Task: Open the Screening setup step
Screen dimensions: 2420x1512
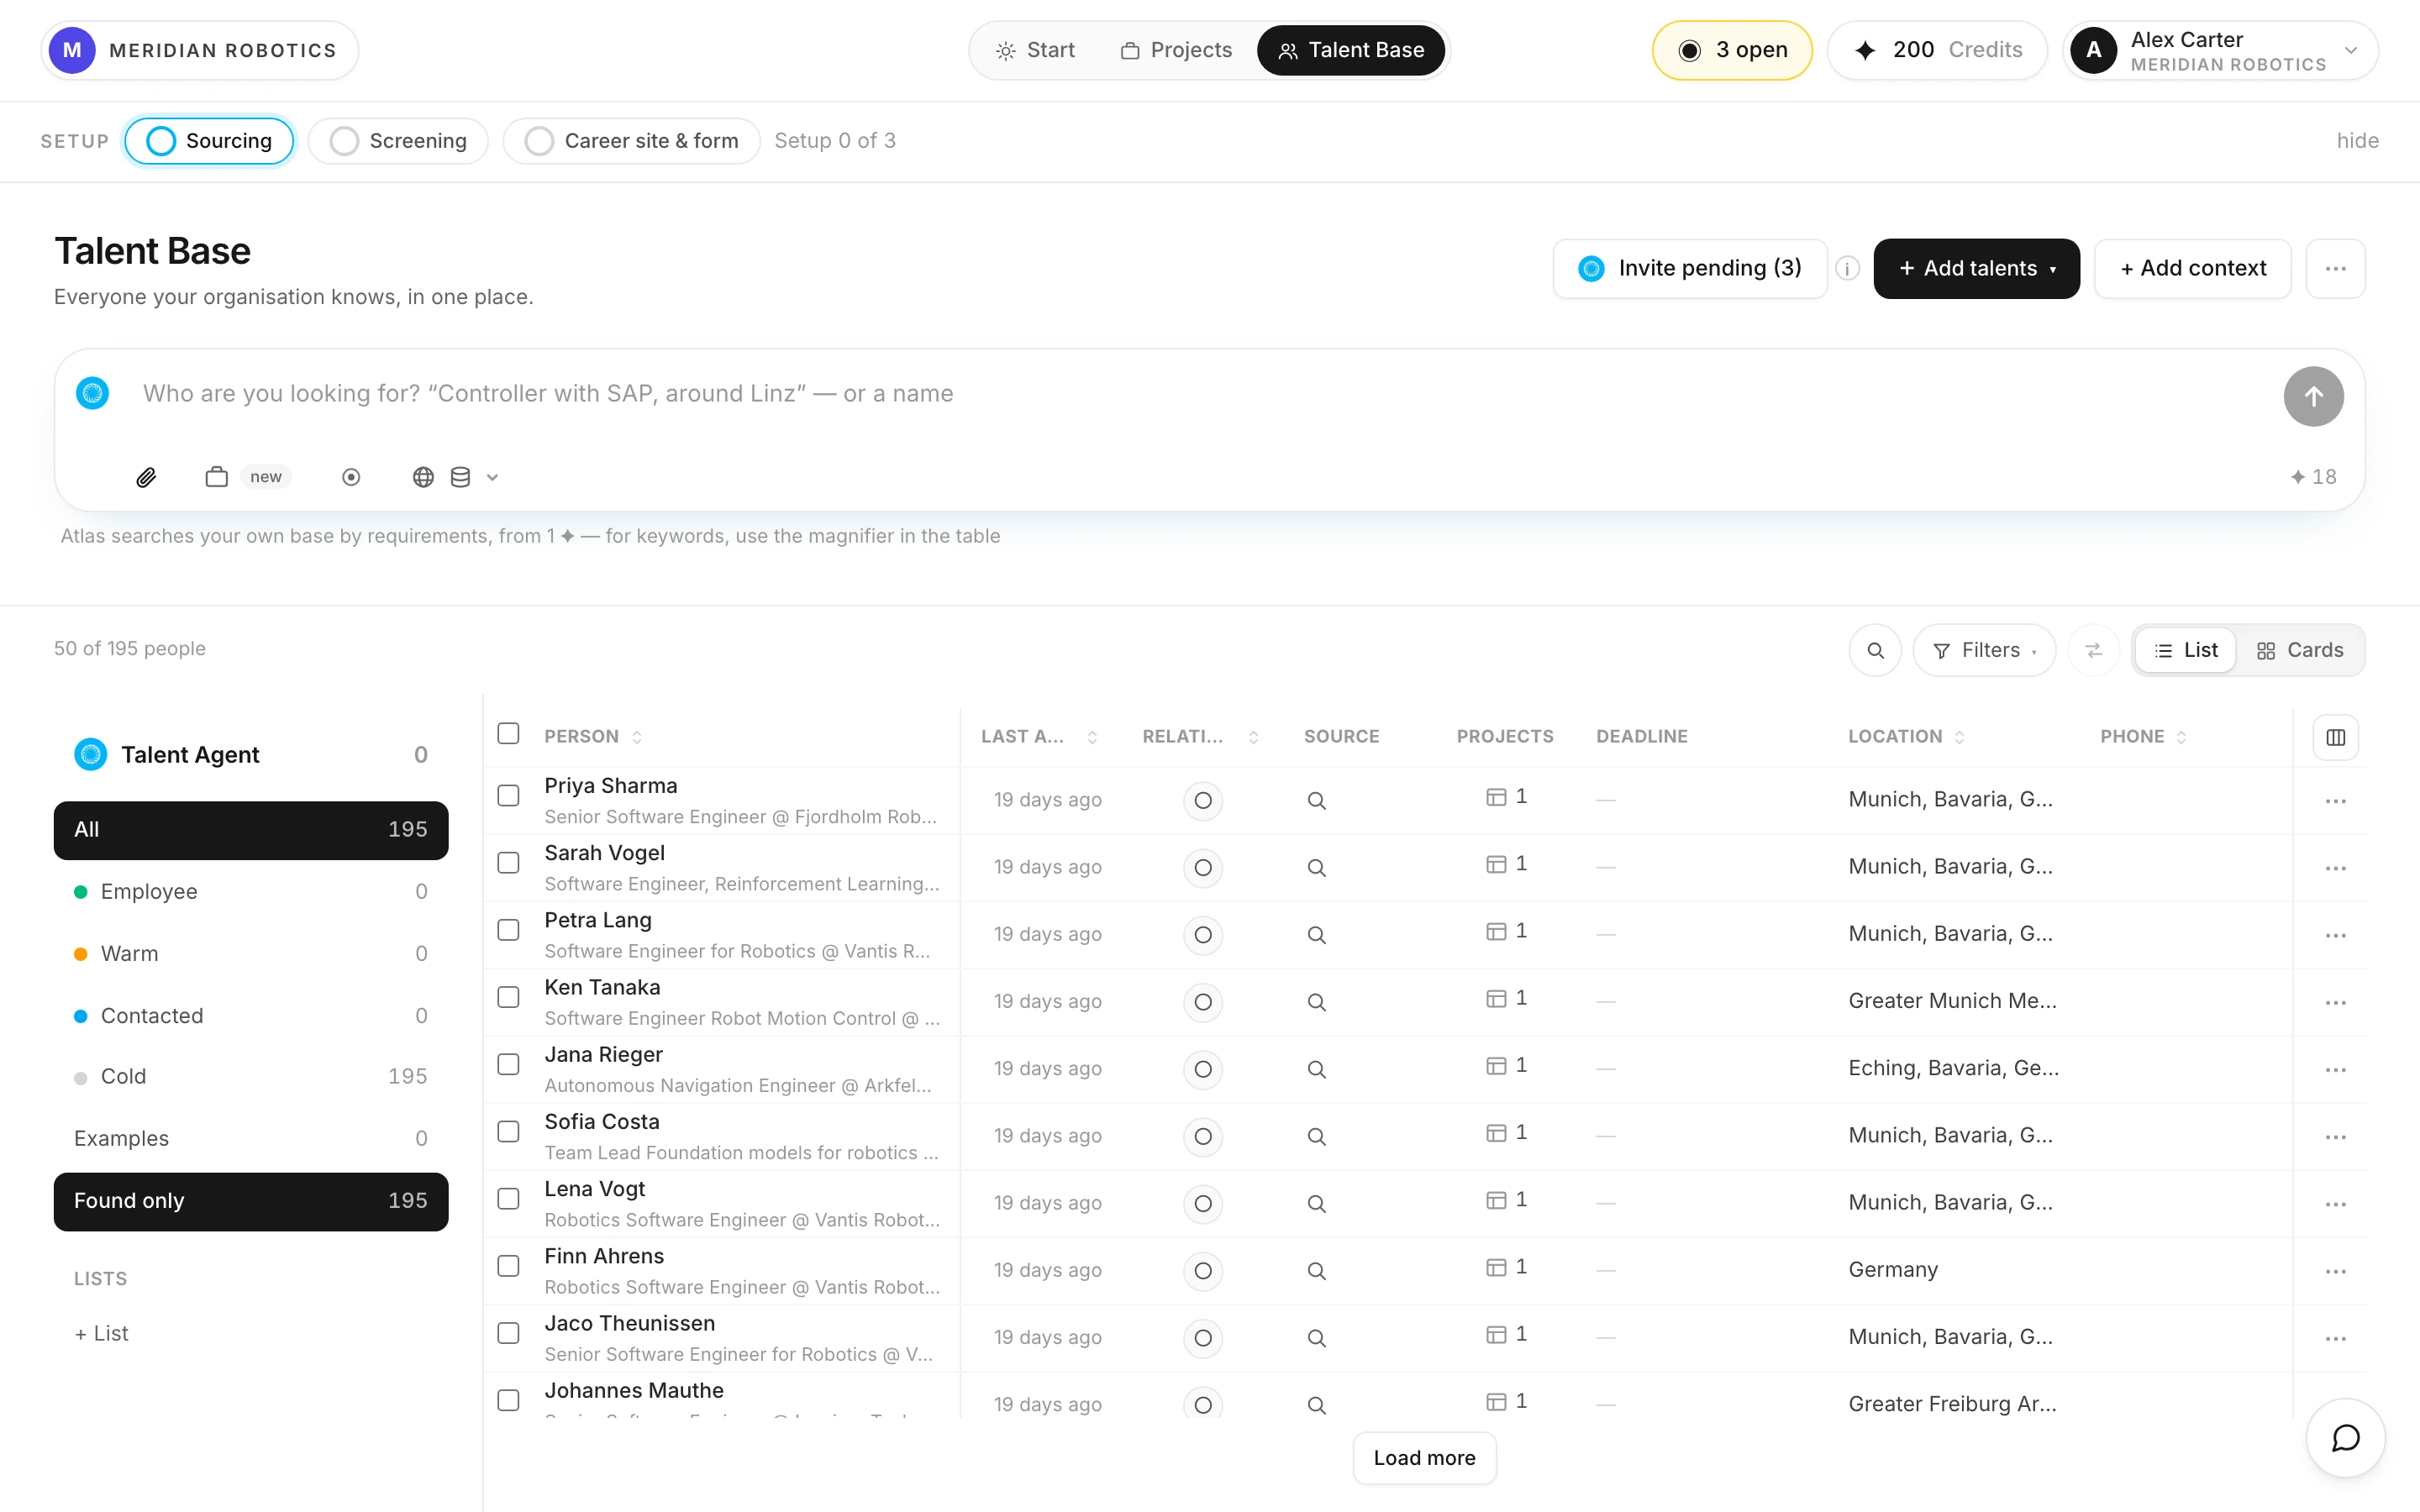Action: [x=398, y=141]
